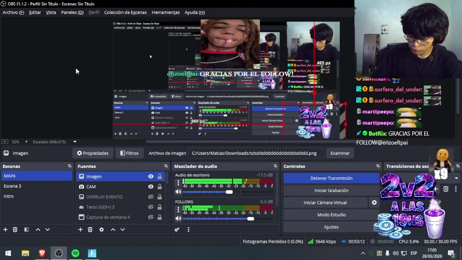The height and width of the screenshot is (260, 462).
Task: Toggle lock on Imagen source
Action: [x=160, y=177]
